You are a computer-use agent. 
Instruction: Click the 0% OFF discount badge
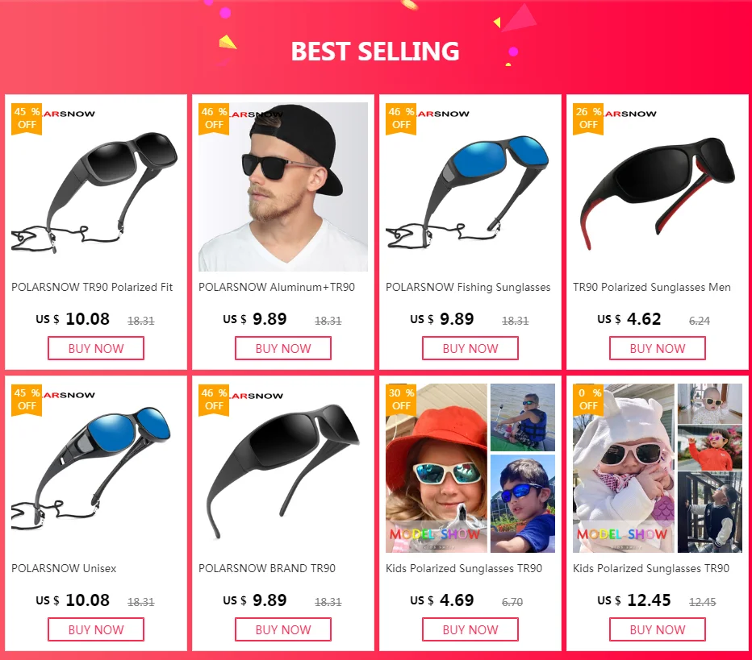click(x=589, y=399)
